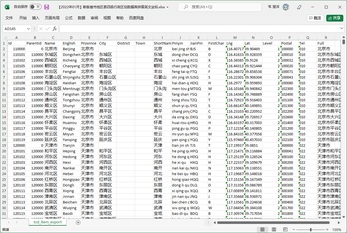Add a new sheet with the plus button

(x=78, y=223)
